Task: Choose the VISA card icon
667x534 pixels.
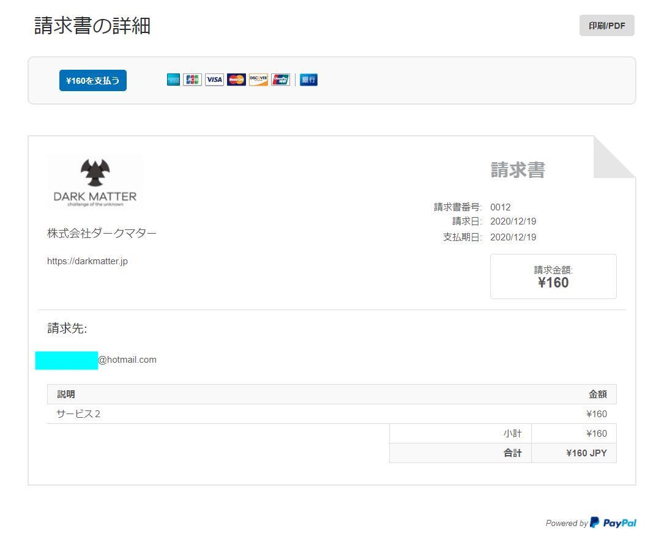Action: point(214,80)
